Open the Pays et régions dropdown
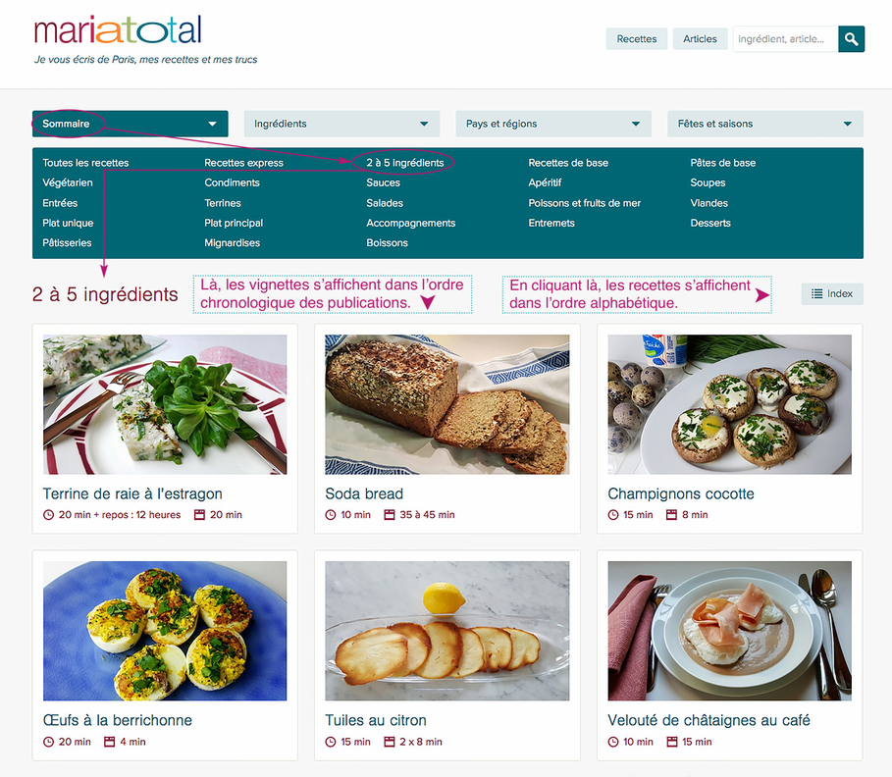This screenshot has height=777, width=892. point(553,124)
